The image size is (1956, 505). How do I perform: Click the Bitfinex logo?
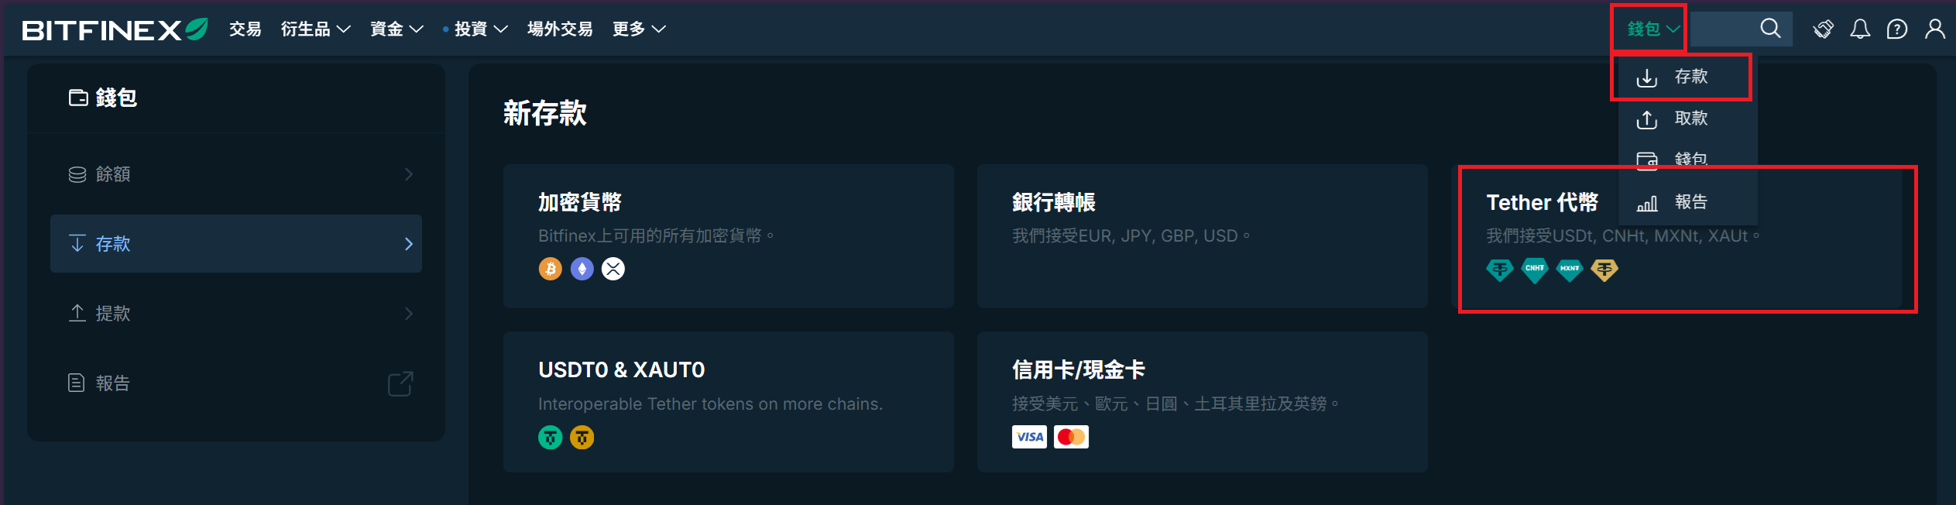click(115, 29)
